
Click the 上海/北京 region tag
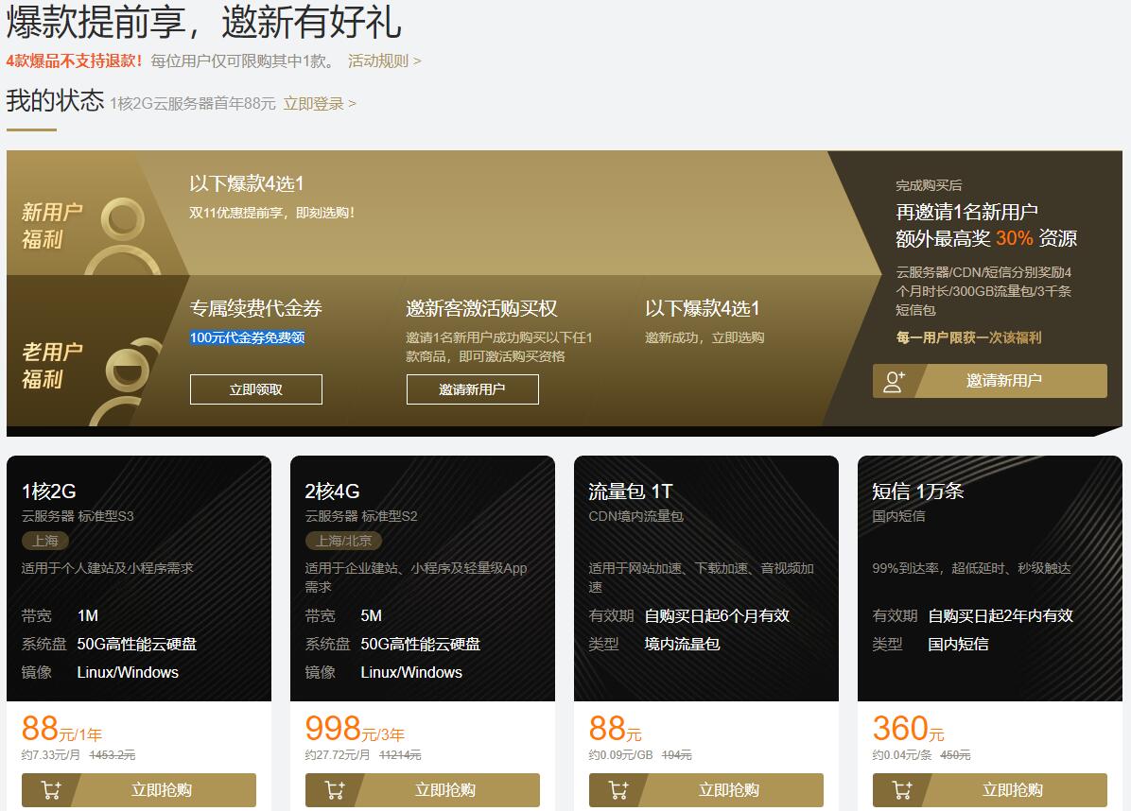click(343, 541)
